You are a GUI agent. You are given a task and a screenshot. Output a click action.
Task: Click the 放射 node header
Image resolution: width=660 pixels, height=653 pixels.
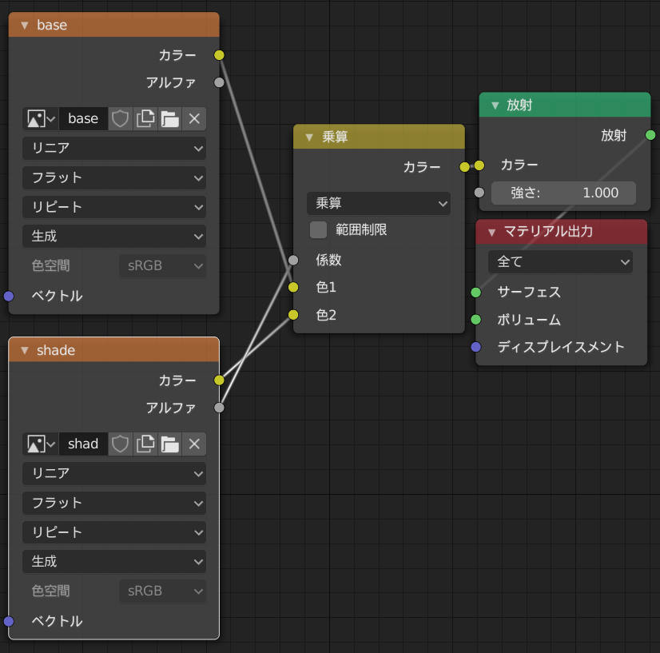click(565, 105)
